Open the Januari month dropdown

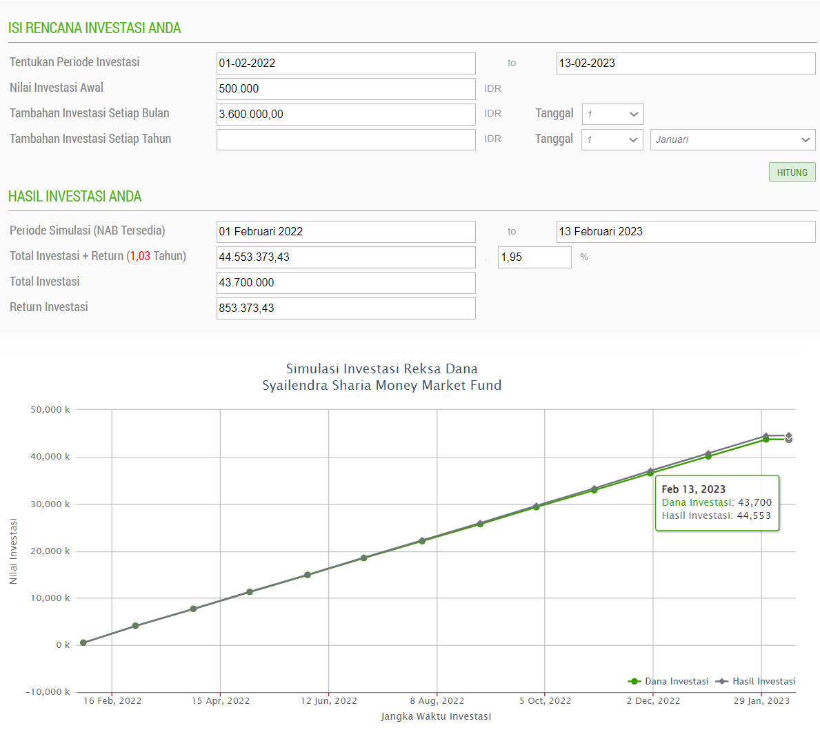(732, 139)
